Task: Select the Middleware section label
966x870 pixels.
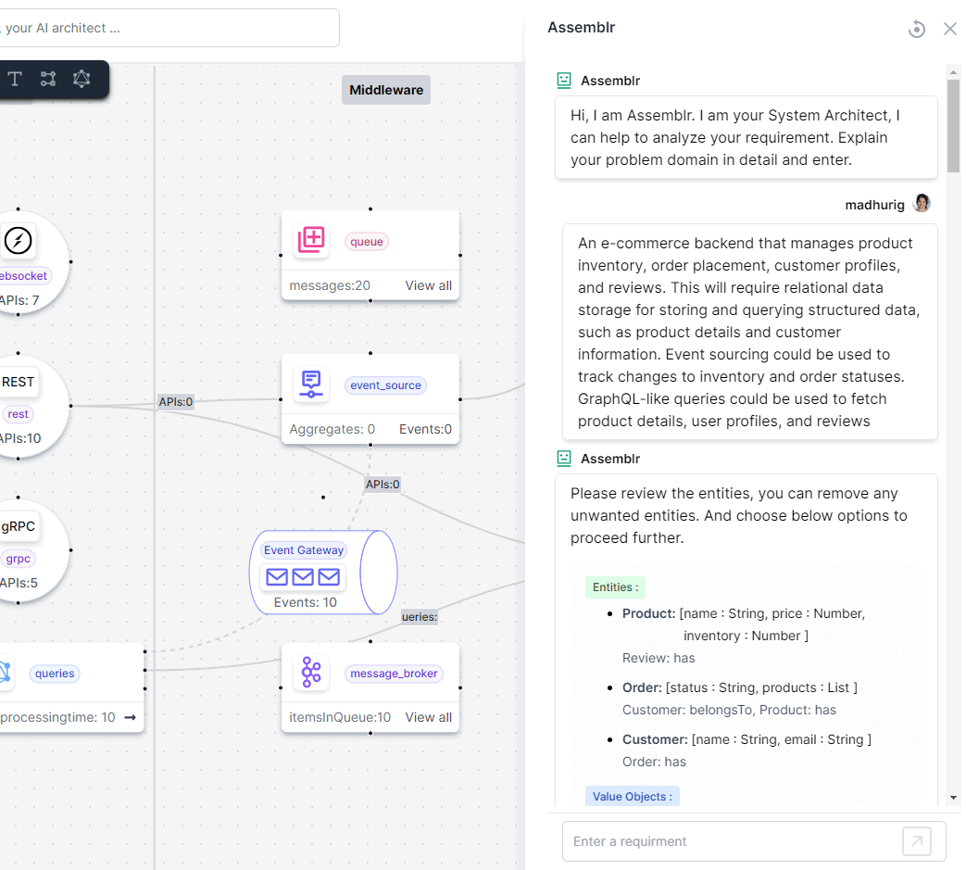Action: (386, 90)
